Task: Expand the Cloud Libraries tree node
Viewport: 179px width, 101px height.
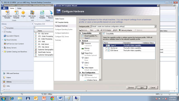Action: click(3, 40)
